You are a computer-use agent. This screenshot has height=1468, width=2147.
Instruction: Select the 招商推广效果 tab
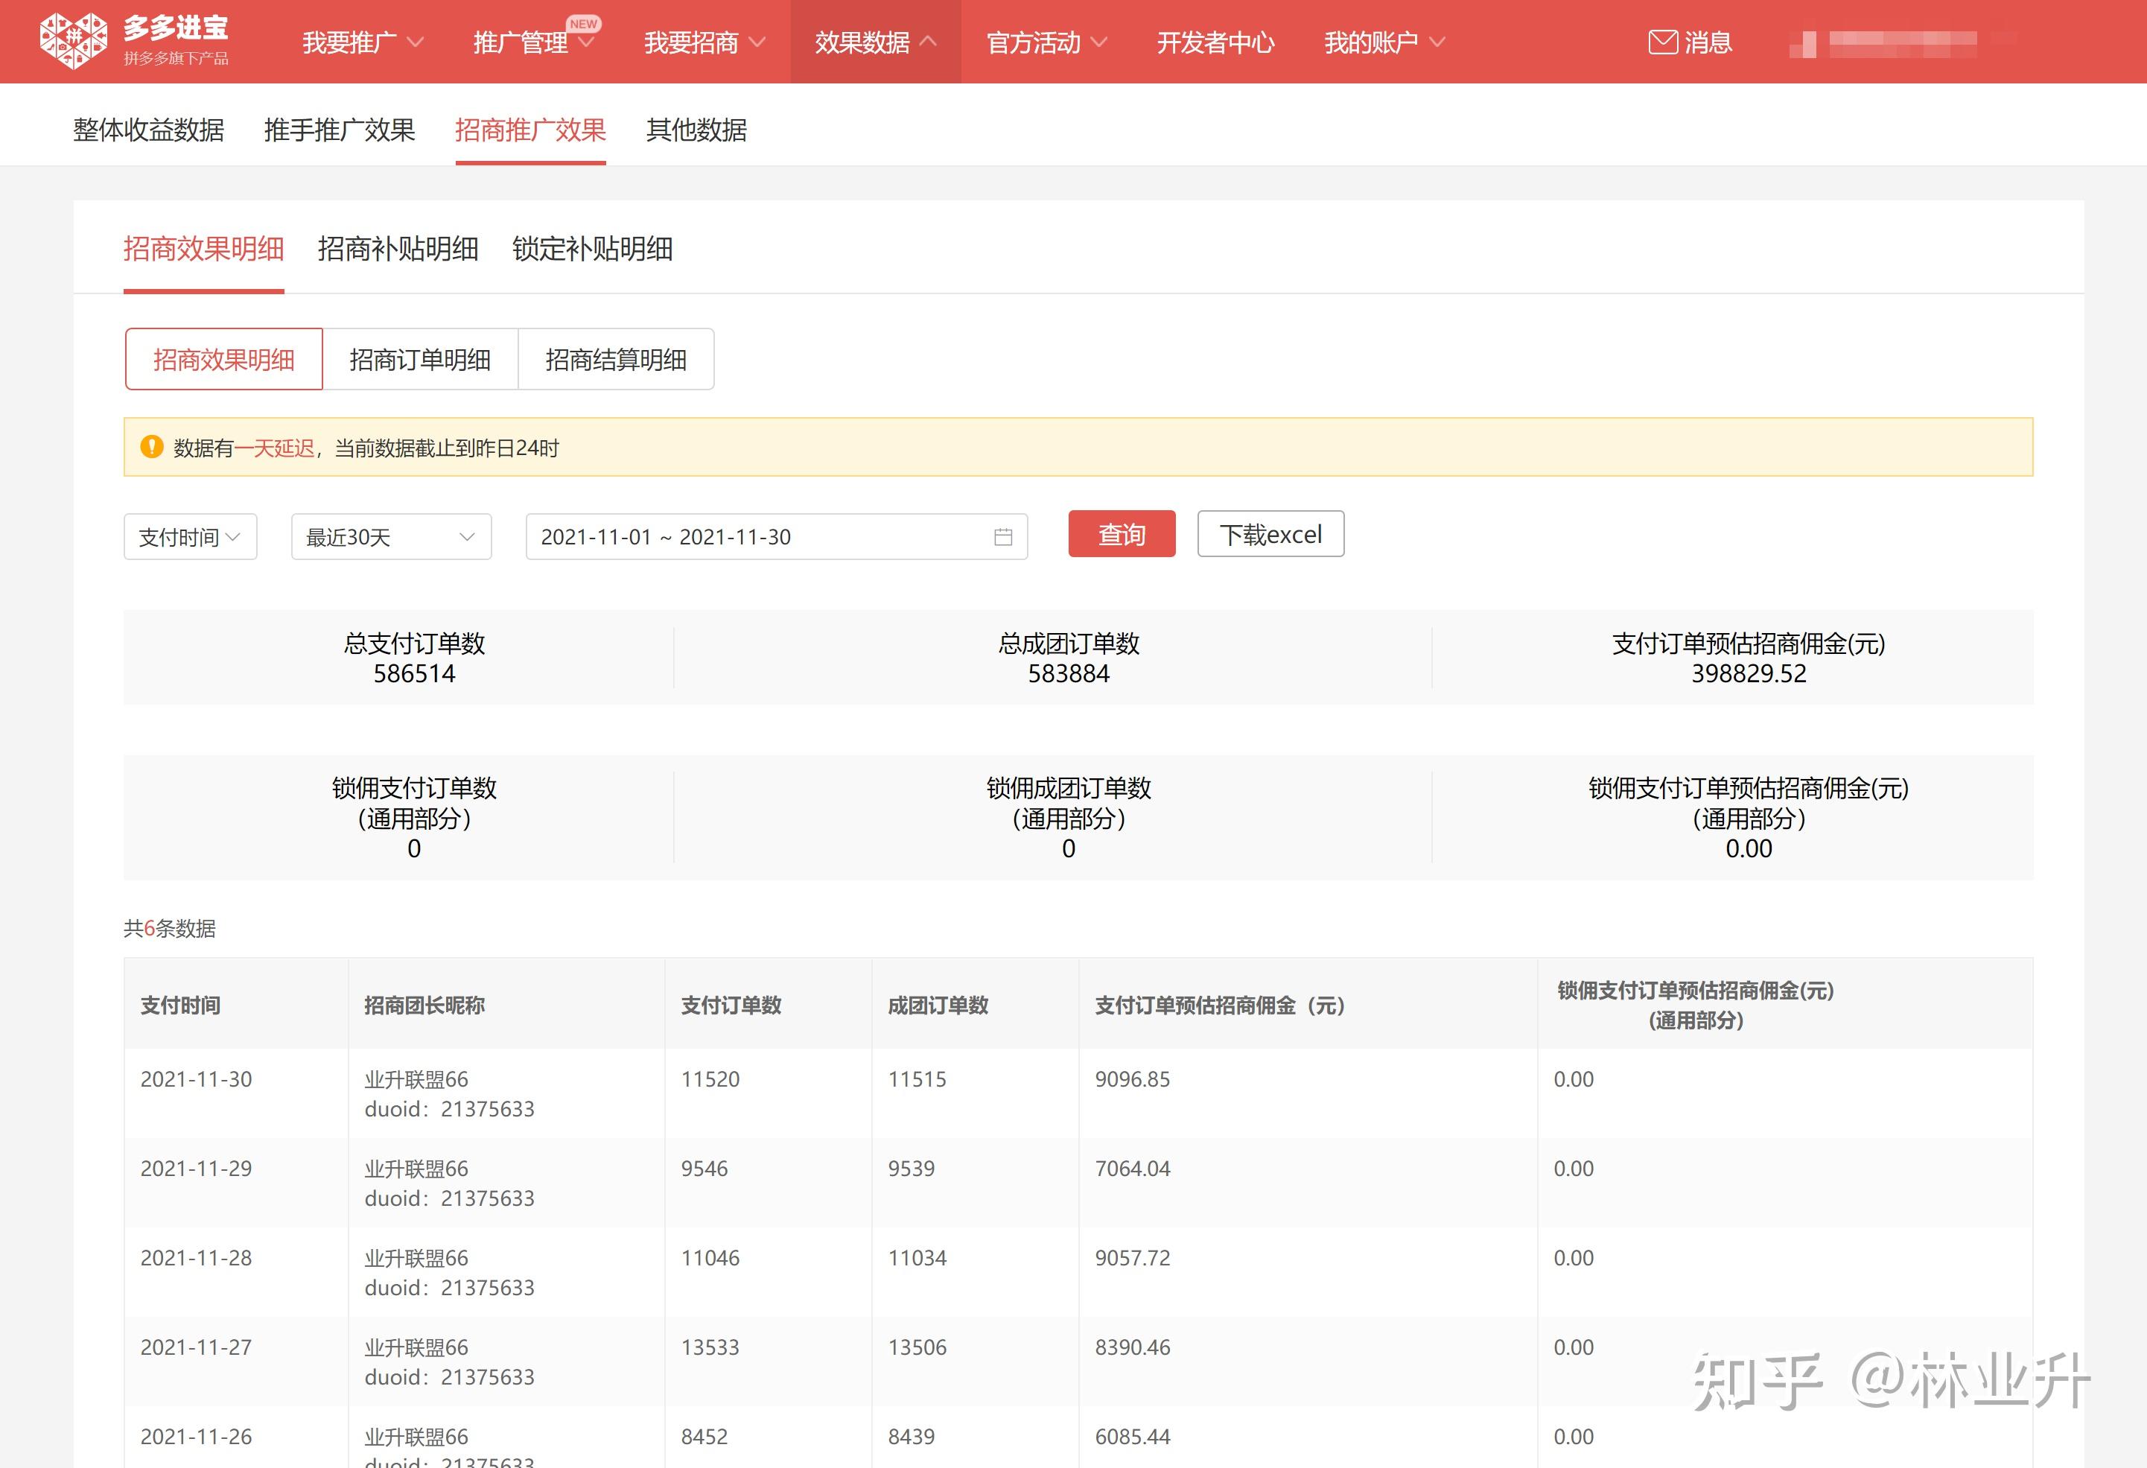coord(530,130)
